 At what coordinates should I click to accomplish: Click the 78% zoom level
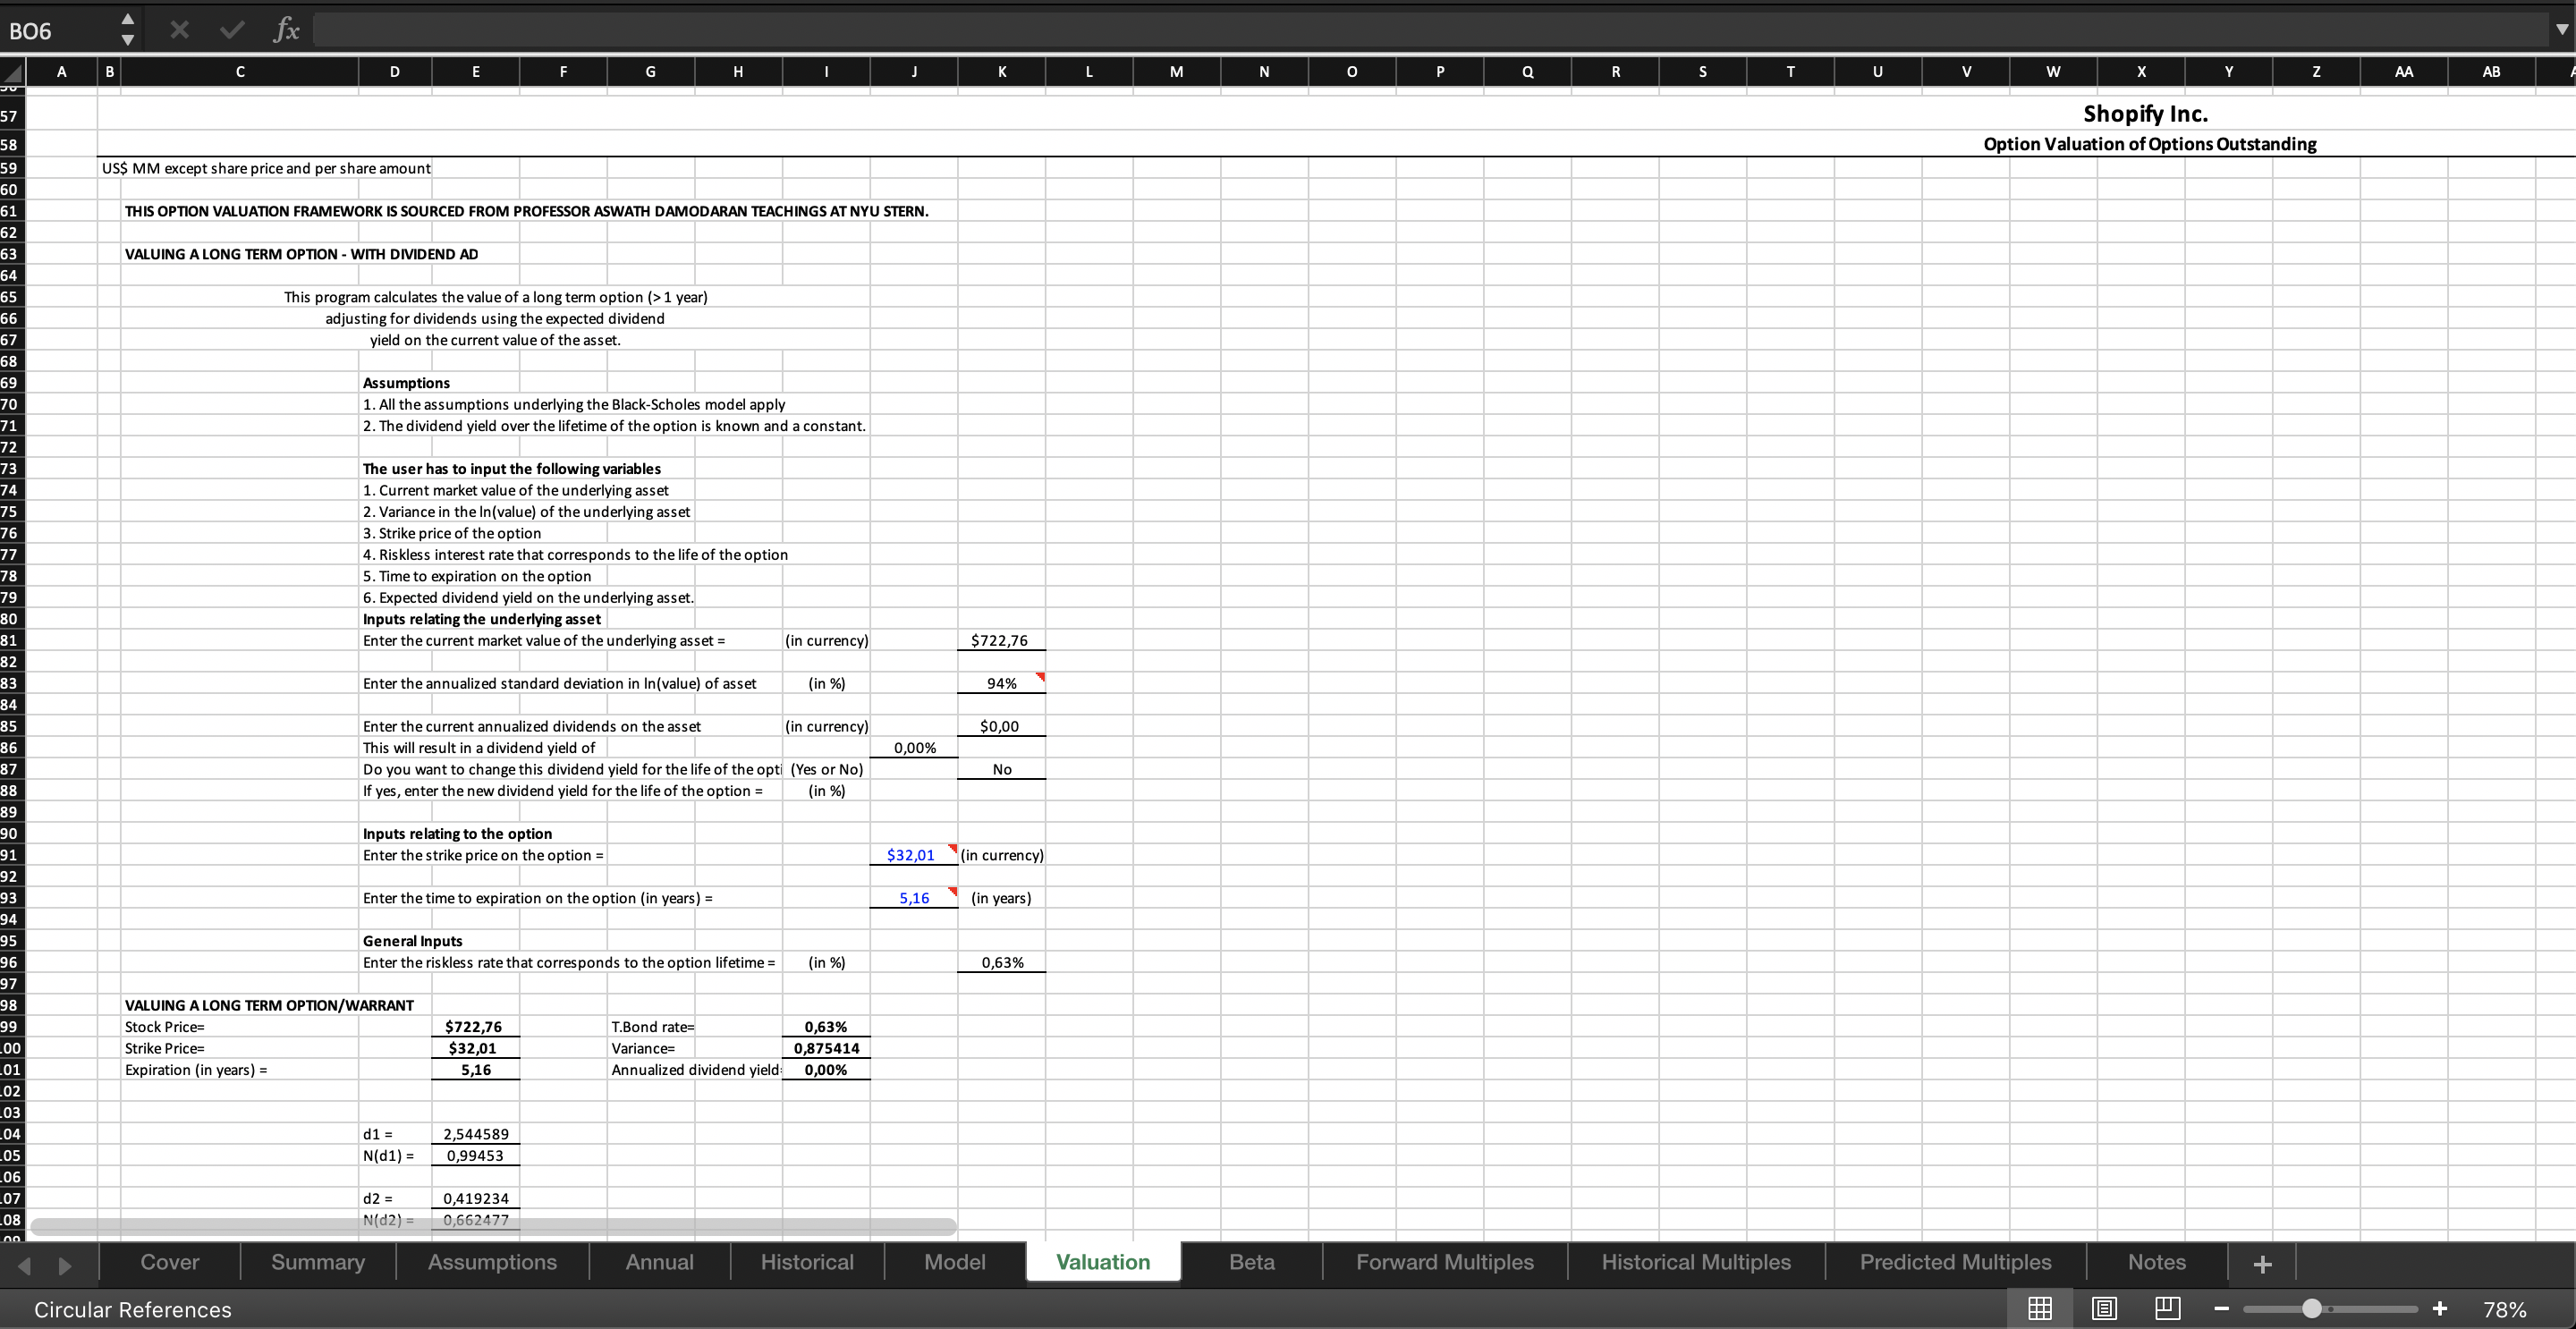pyautogui.click(x=2505, y=1309)
